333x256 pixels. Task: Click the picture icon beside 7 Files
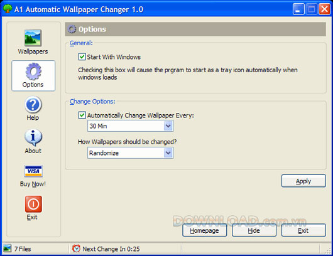(x=7, y=248)
